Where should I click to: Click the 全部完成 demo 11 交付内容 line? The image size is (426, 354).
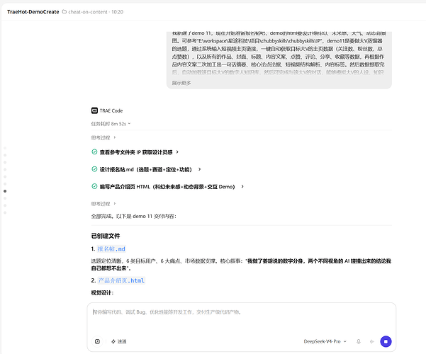[x=134, y=216]
